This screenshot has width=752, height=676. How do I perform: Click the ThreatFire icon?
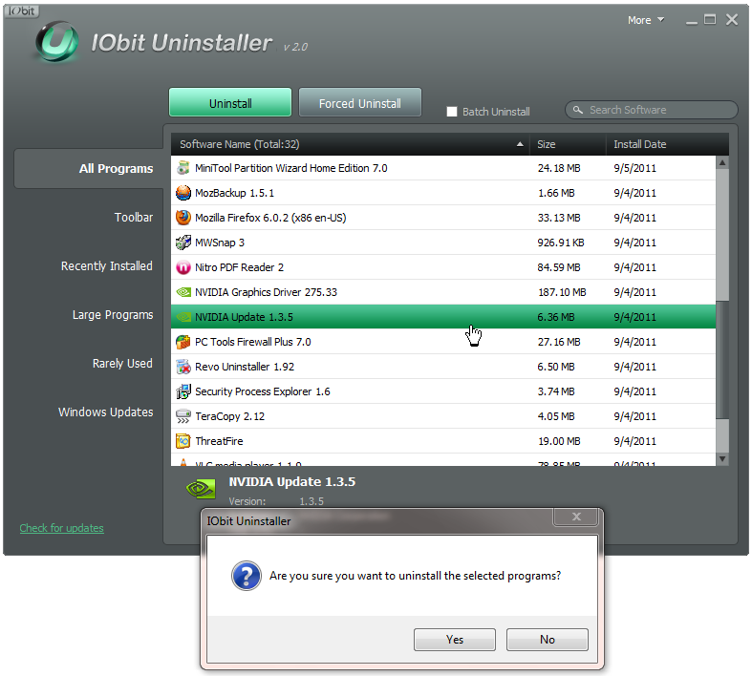click(x=183, y=441)
